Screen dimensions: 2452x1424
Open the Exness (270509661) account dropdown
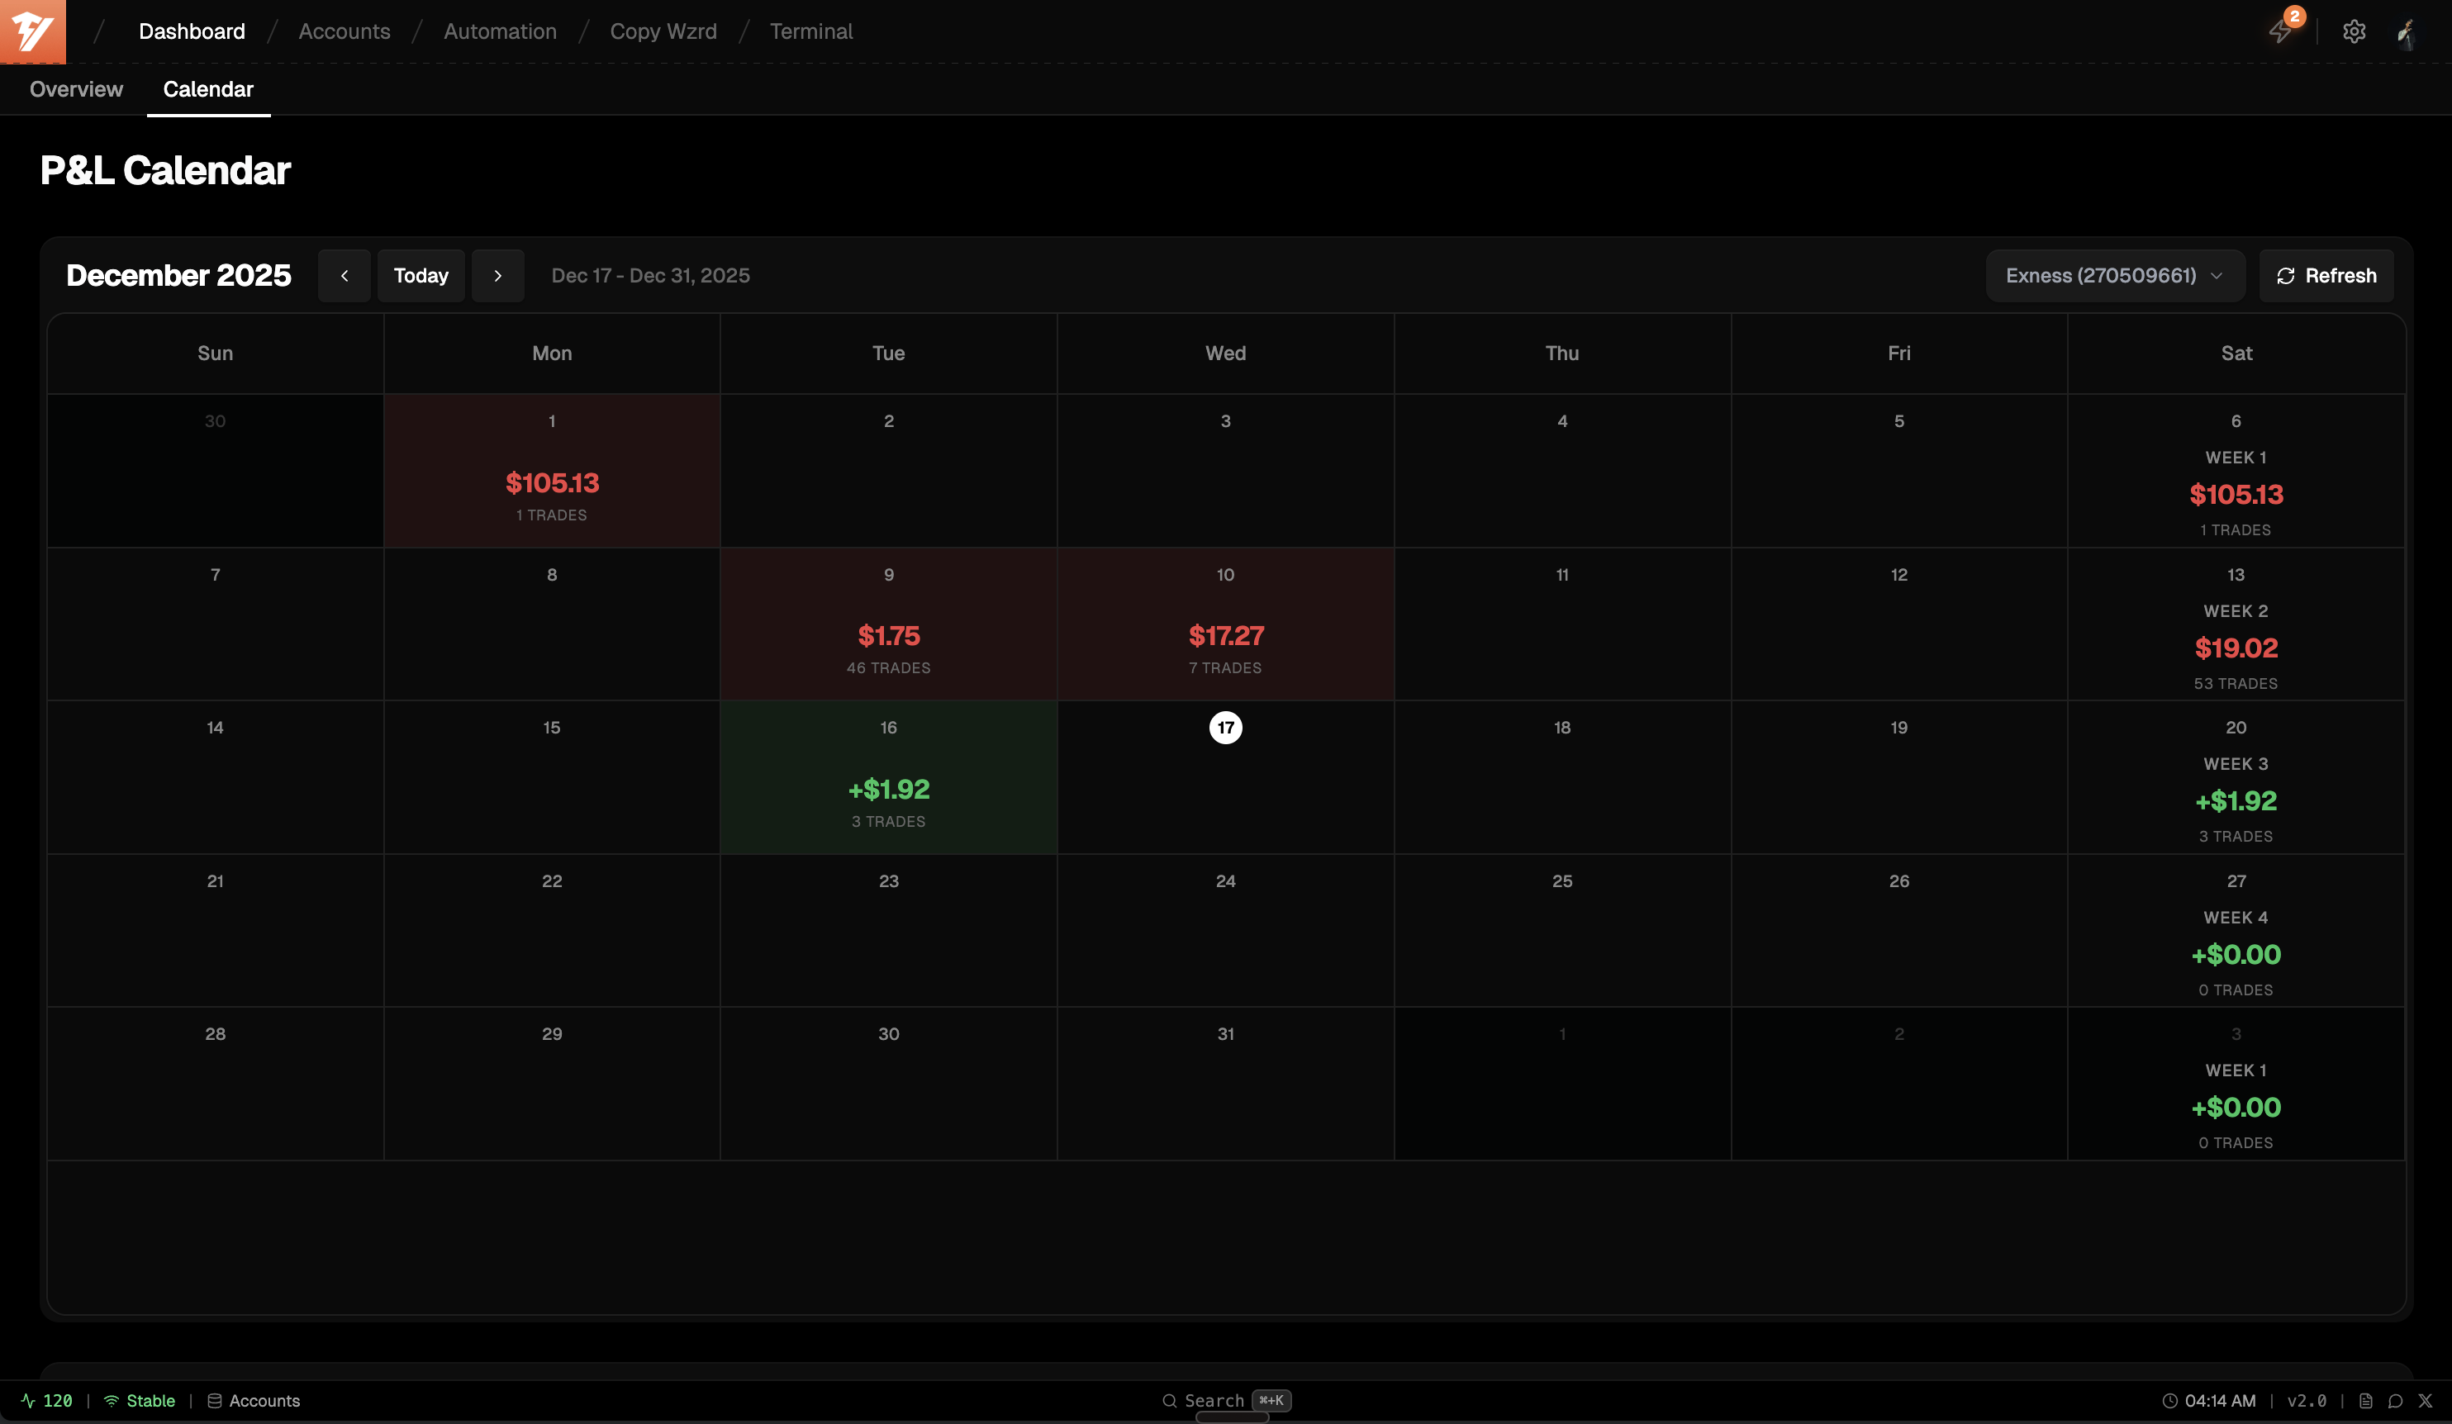(x=2114, y=275)
